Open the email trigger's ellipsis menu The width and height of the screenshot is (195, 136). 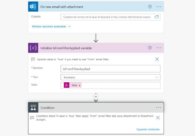(x=159, y=6)
